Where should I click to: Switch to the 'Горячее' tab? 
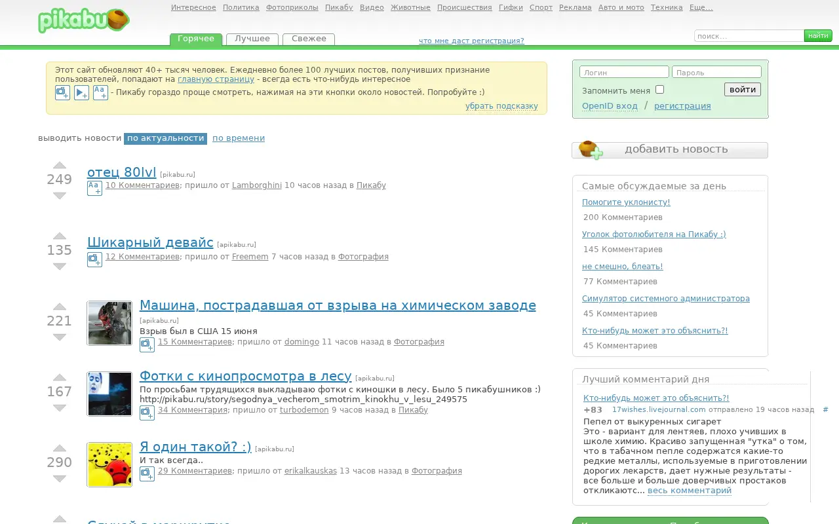196,39
